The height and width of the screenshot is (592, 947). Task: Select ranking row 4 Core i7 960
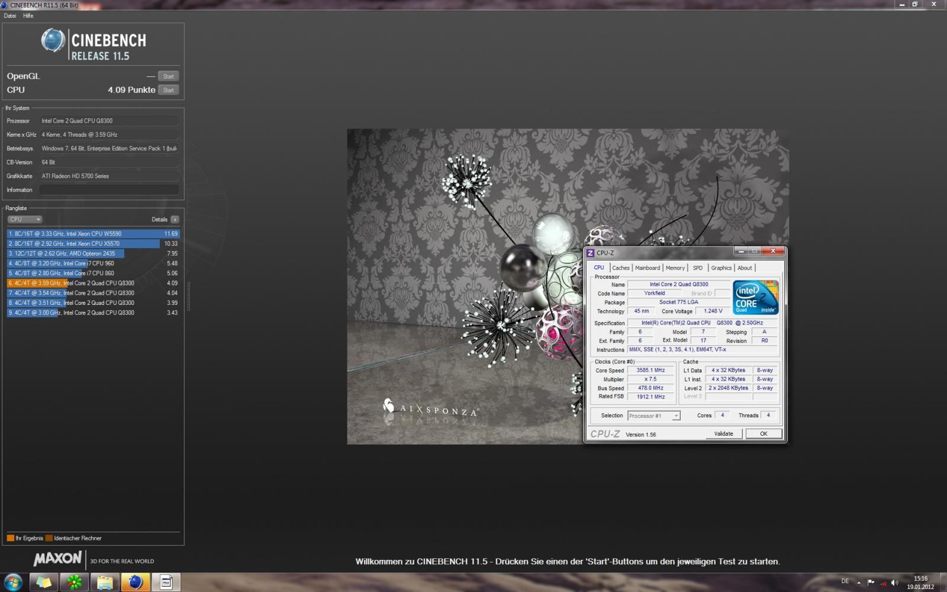pos(93,263)
